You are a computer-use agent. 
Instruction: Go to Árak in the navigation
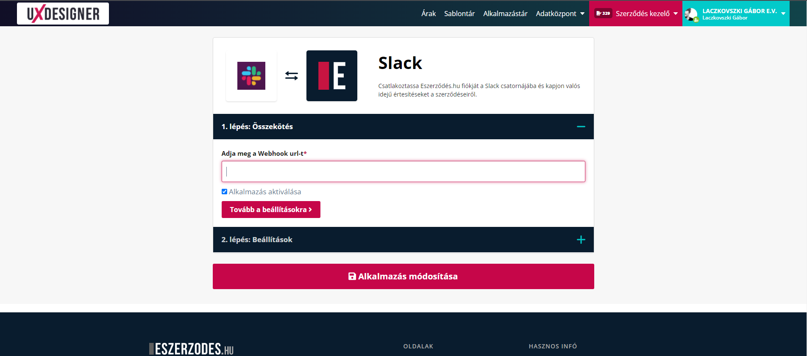coord(429,14)
